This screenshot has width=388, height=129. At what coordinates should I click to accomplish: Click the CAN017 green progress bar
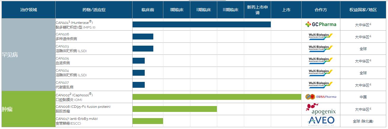[148, 121]
